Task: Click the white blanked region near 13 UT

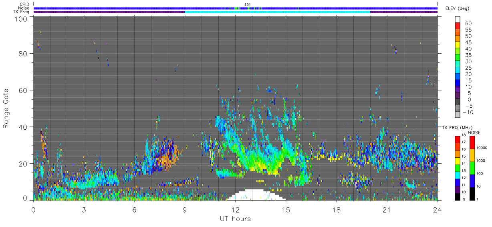Action: coord(256,195)
